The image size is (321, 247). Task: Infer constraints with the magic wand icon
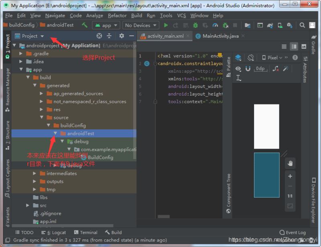coord(286,69)
